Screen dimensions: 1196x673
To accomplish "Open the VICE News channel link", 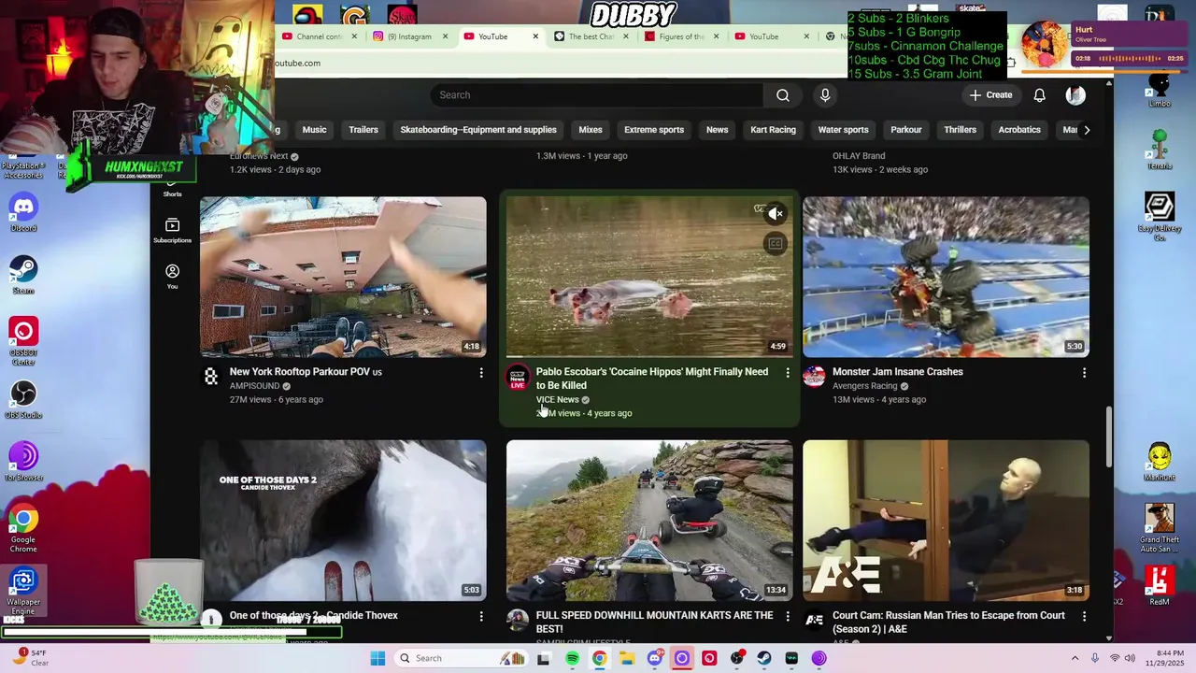I will [557, 400].
